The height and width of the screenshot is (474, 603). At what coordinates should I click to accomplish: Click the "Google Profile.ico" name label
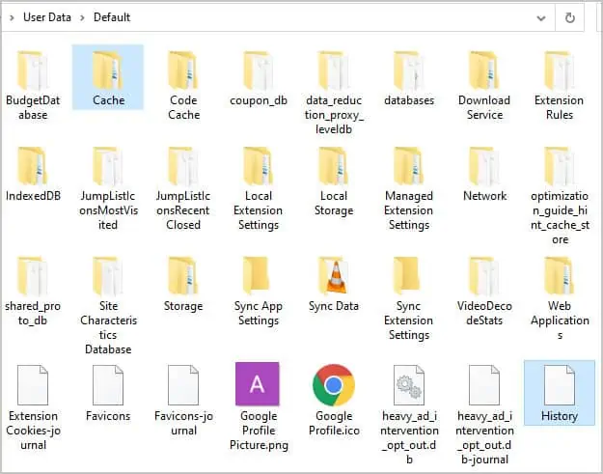click(334, 423)
